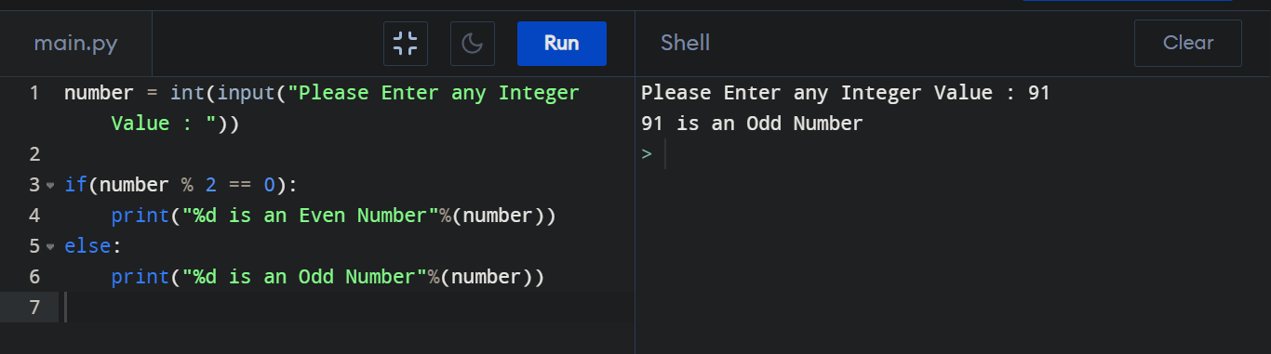Image resolution: width=1271 pixels, height=354 pixels.
Task: Collapse the if block fold arrow on line 3
Action: pyautogui.click(x=50, y=186)
